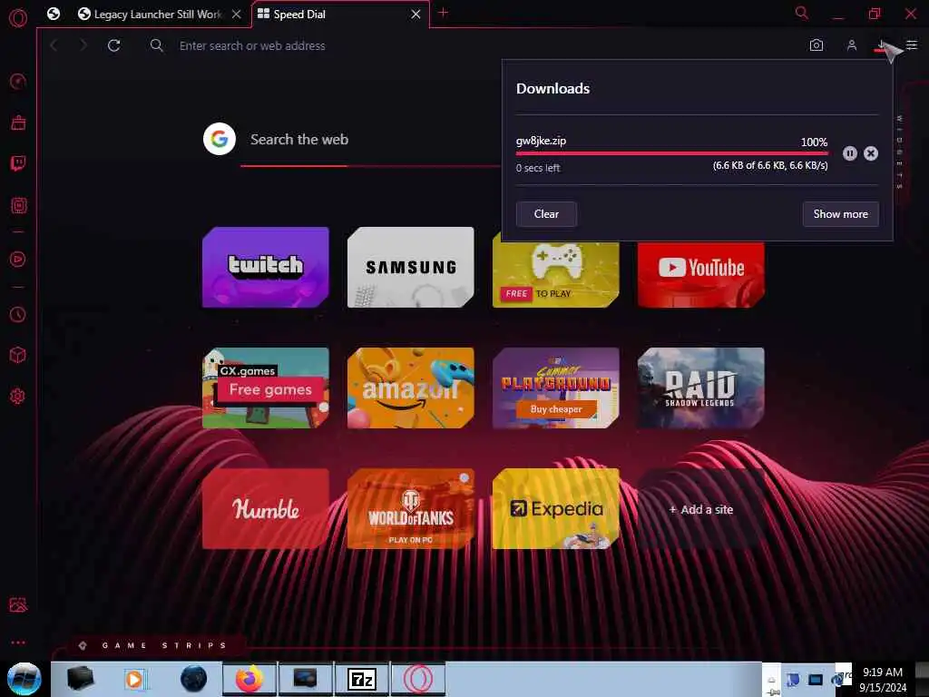Click the taskbar clock 9:19 AM
Image resolution: width=929 pixels, height=697 pixels.
(x=882, y=672)
